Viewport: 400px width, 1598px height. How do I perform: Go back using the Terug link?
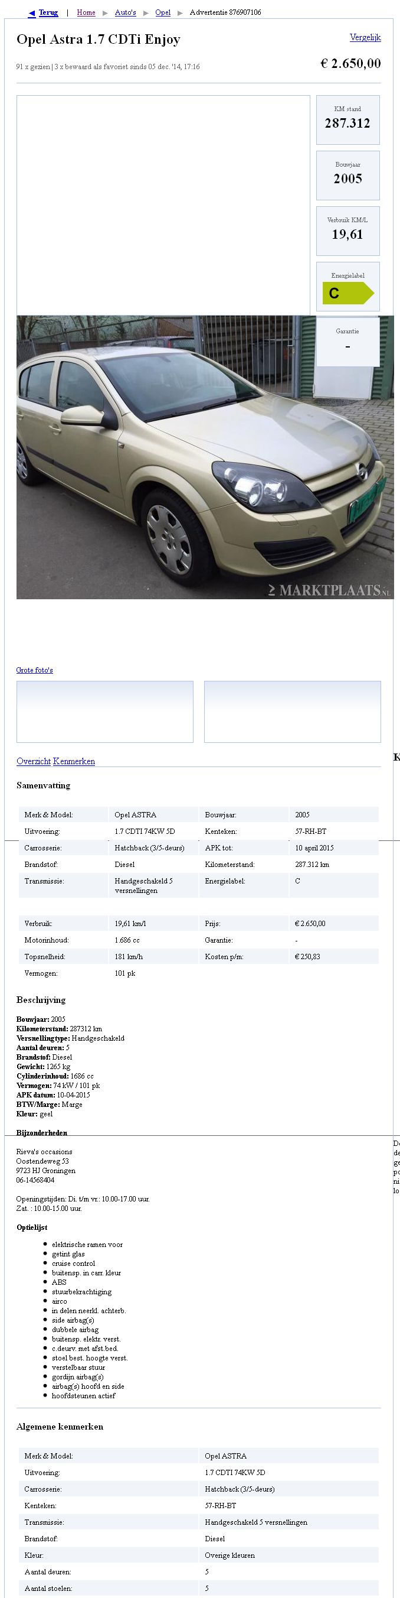48,12
